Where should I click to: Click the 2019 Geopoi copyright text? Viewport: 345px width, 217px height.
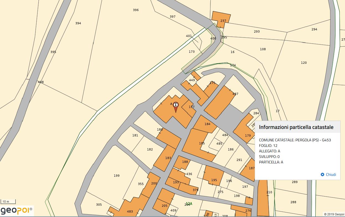[334, 214]
